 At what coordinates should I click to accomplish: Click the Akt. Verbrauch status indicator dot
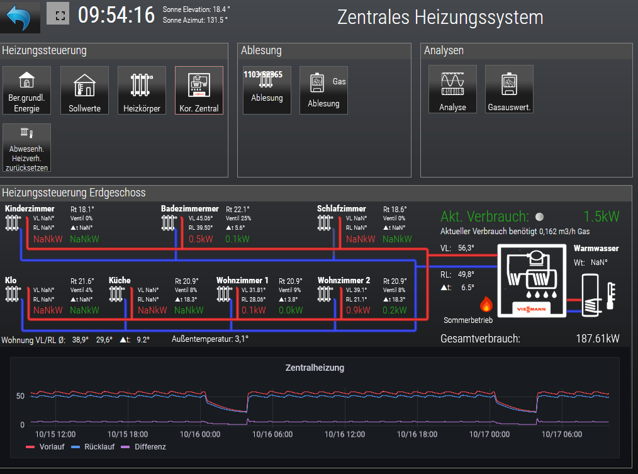pos(540,217)
